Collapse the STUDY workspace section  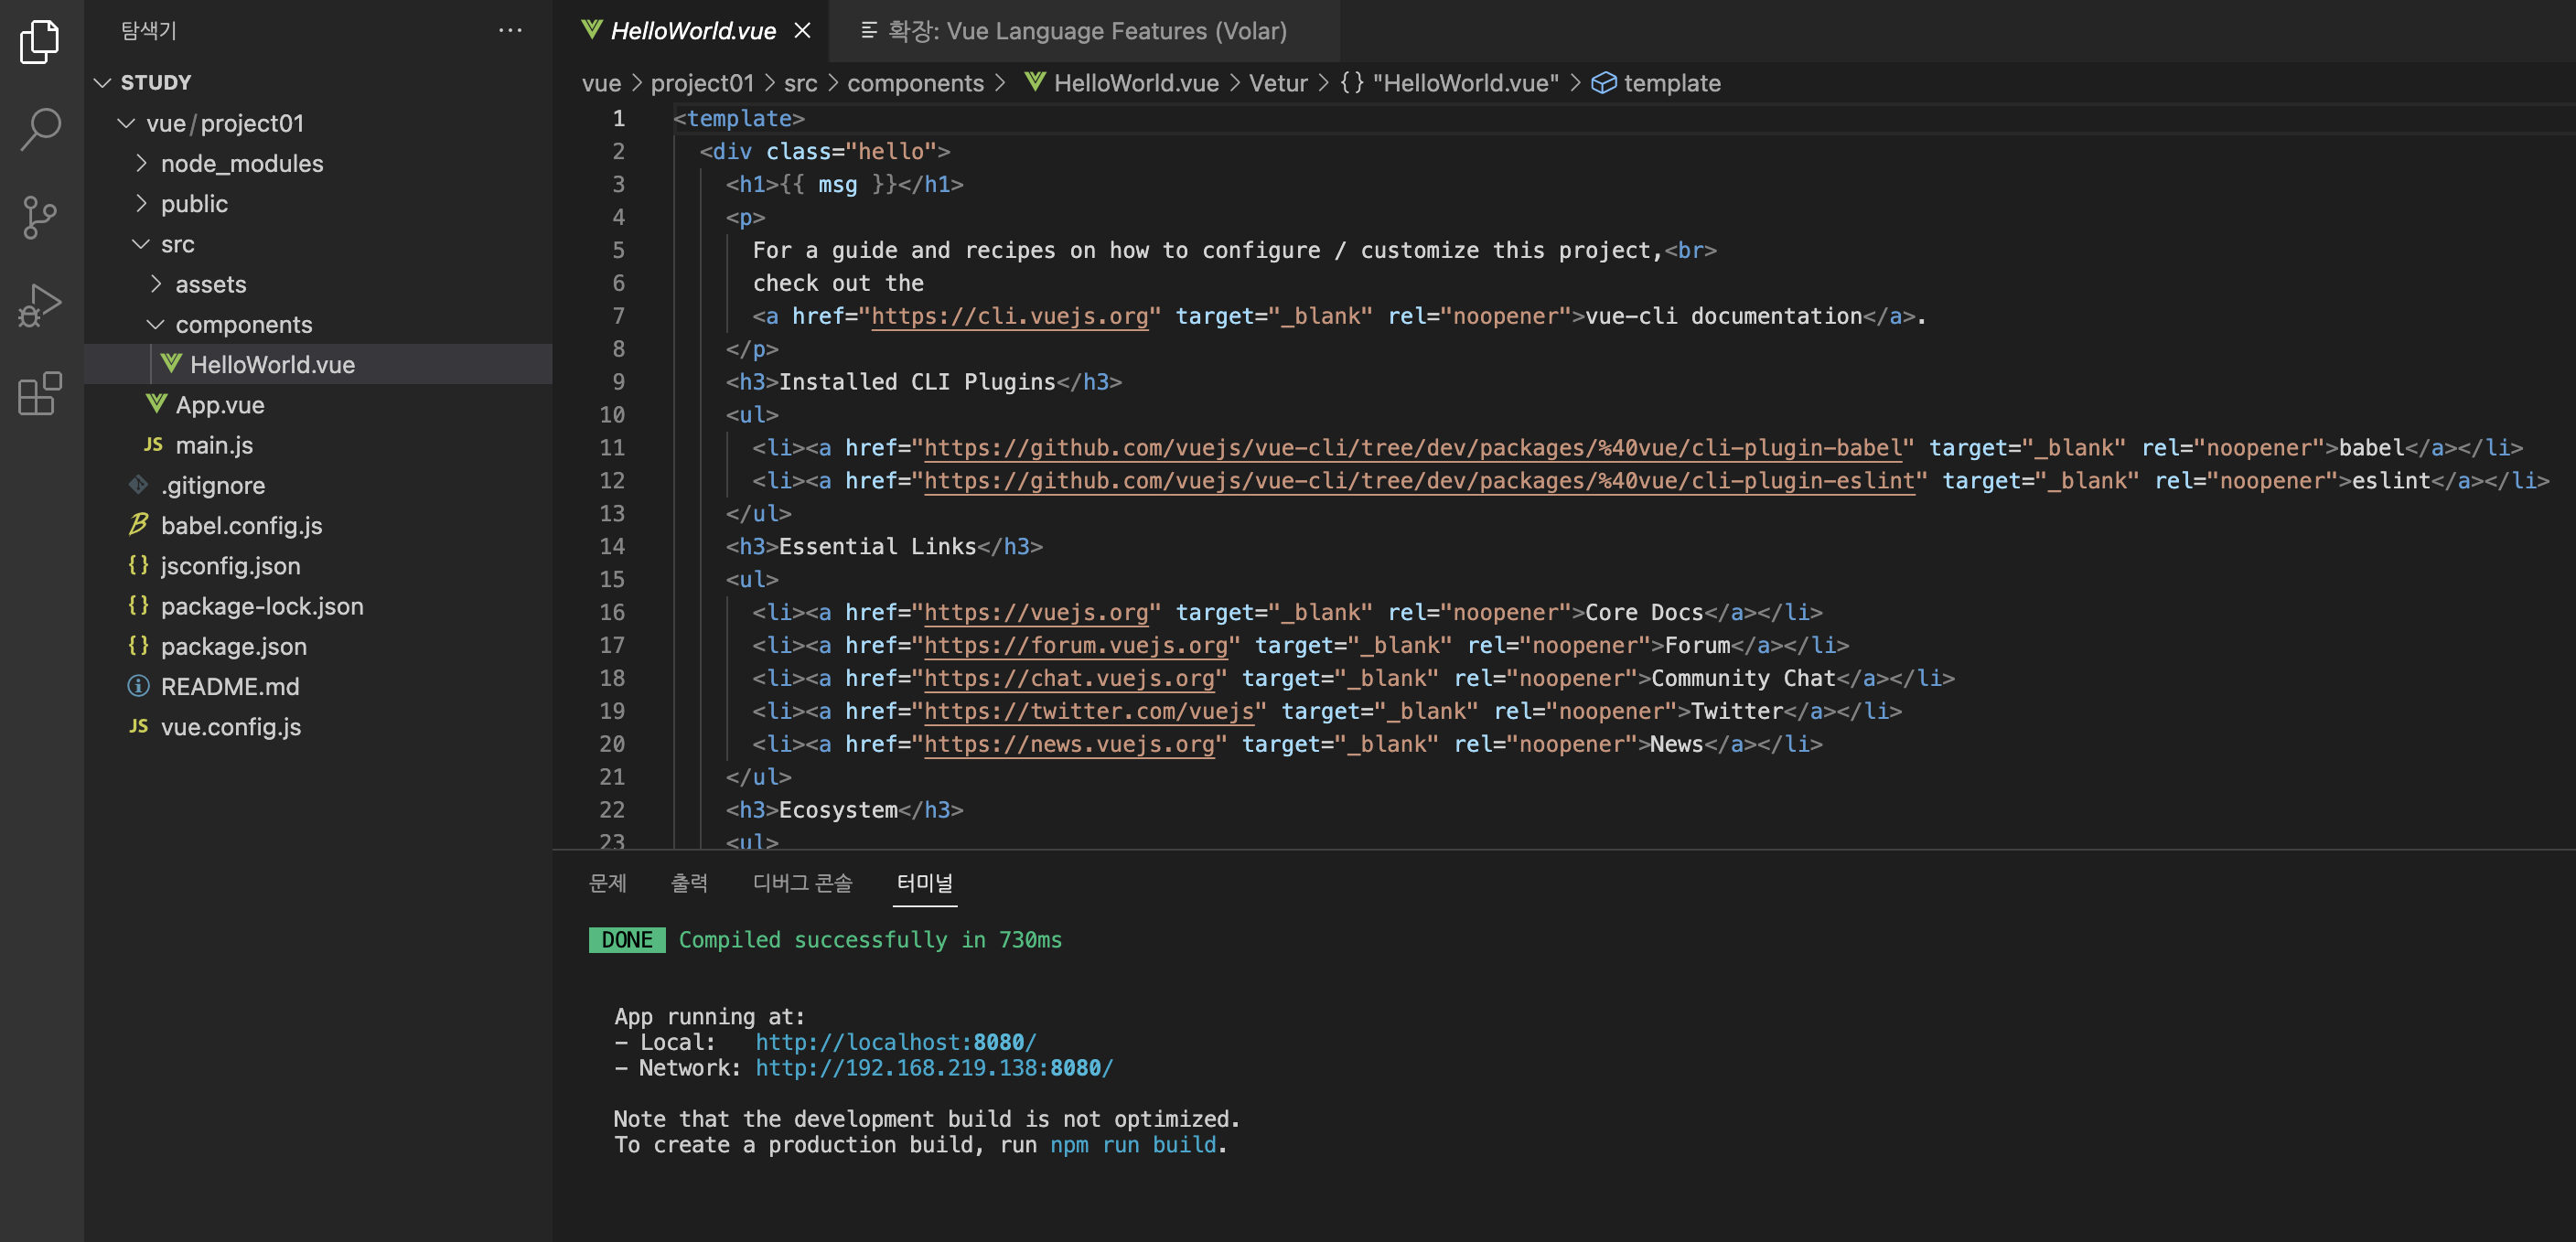[155, 82]
